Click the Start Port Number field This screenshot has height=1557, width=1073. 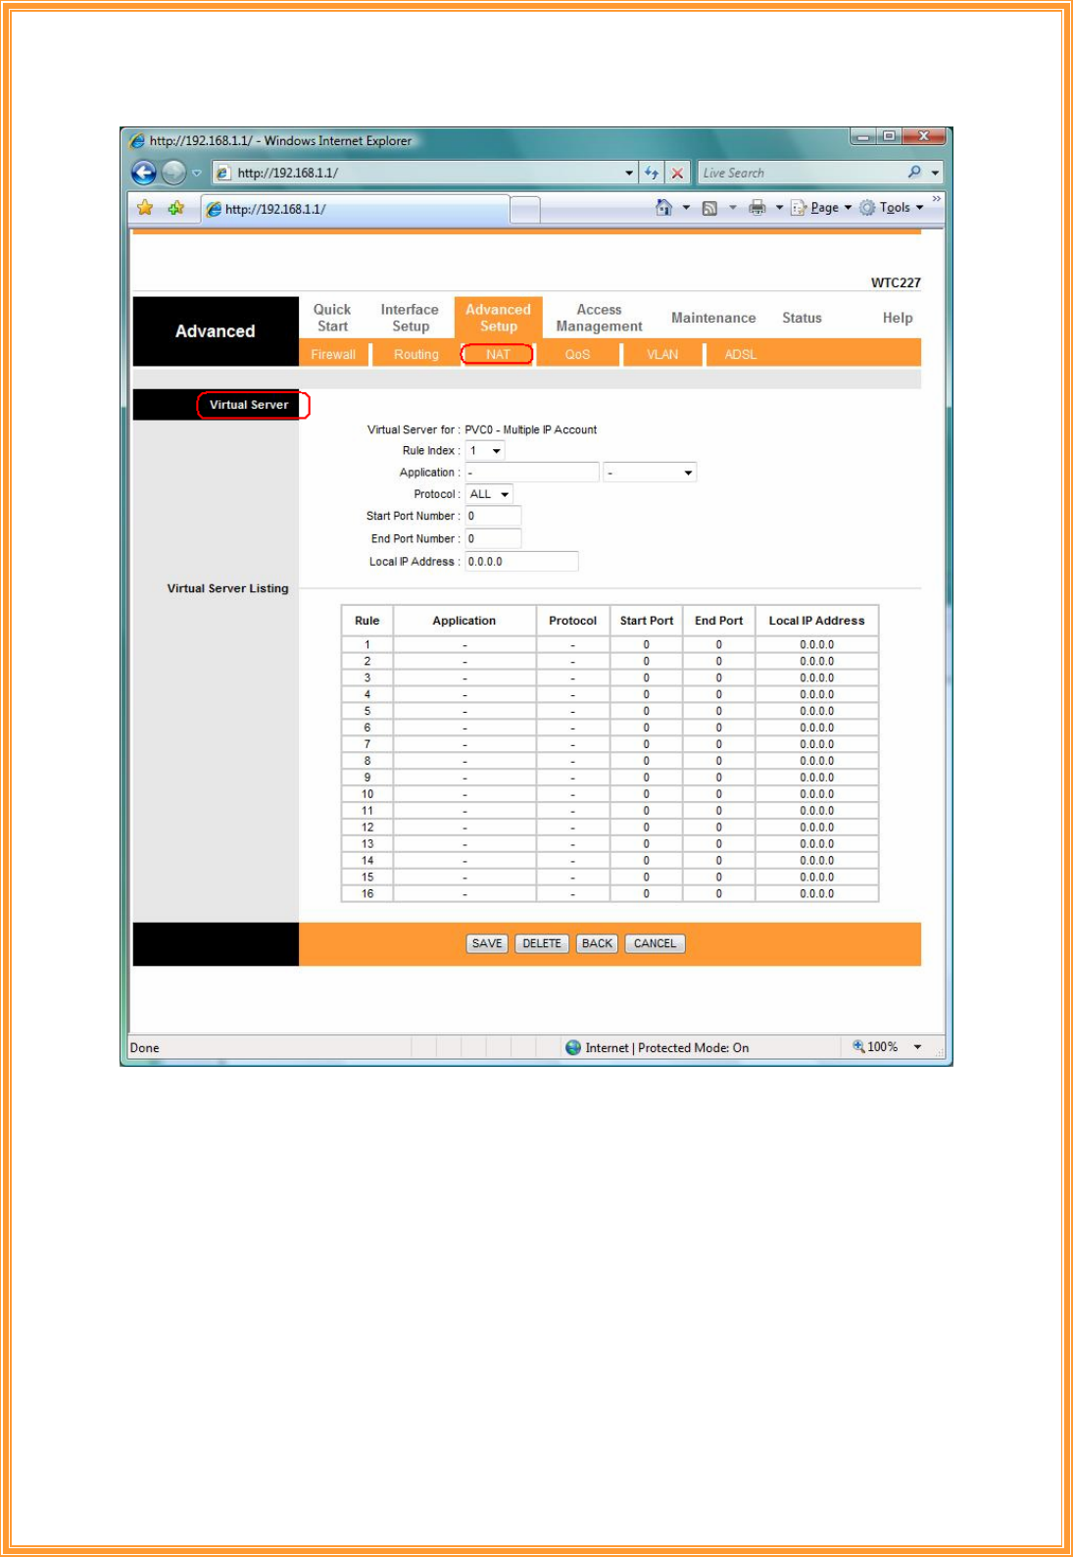493,516
